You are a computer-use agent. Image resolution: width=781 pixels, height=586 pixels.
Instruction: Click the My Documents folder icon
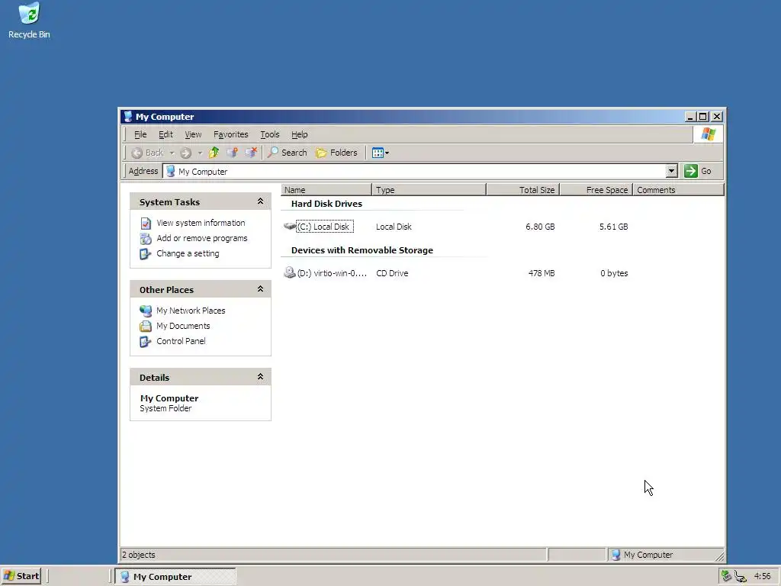coord(146,326)
